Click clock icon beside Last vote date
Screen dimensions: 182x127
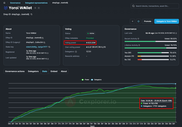(x=176, y=33)
